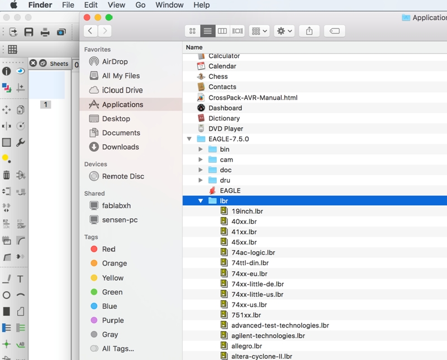Image resolution: width=447 pixels, height=360 pixels.
Task: Switch Finder to column view
Action: pos(222,31)
